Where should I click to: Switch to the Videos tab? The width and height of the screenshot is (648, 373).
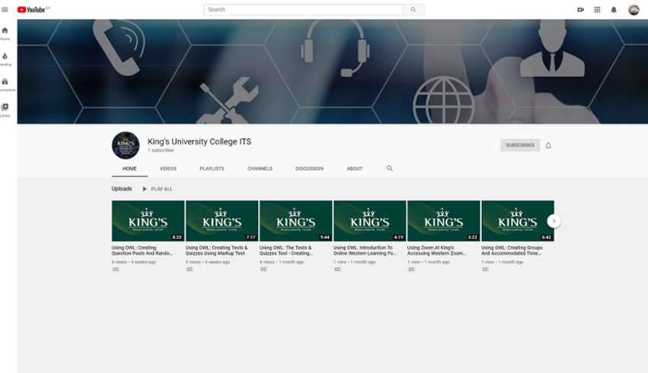tap(168, 168)
